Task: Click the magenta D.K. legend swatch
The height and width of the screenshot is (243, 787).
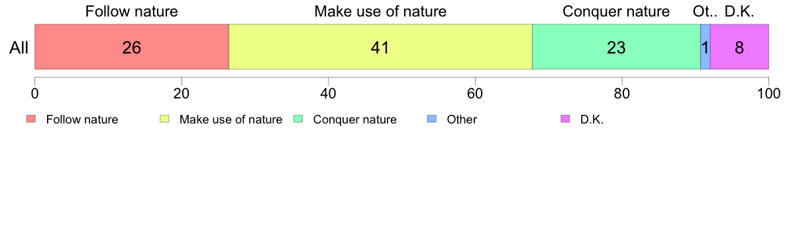Action: [x=565, y=119]
